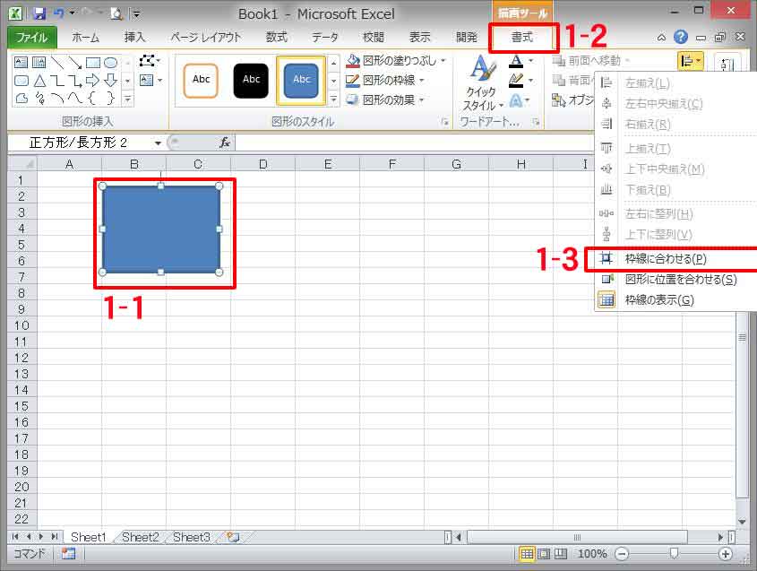
Task: Open the Name Box dropdown arrow
Action: click(x=158, y=143)
